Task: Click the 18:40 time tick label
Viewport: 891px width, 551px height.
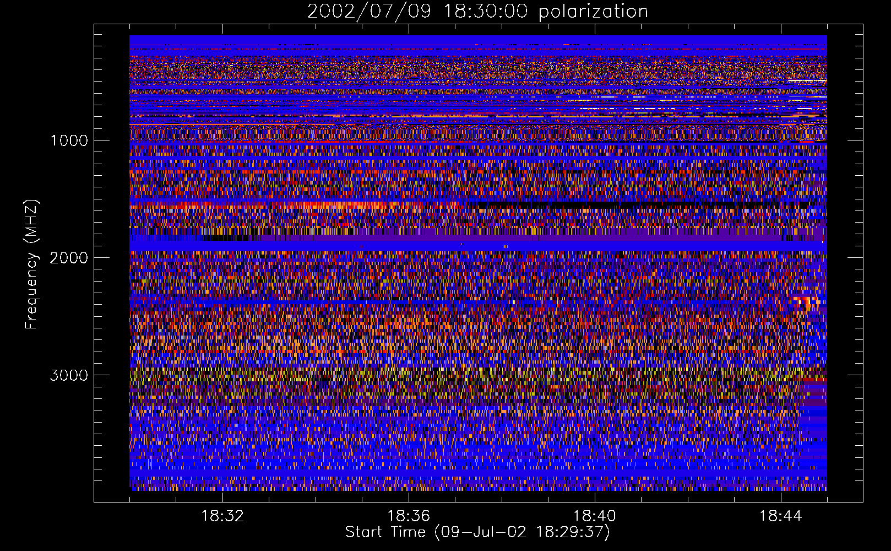Action: point(595,516)
